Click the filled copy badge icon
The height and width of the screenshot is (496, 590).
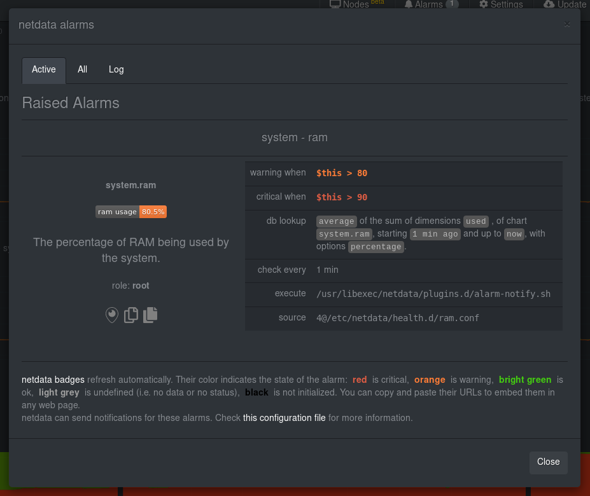(150, 315)
